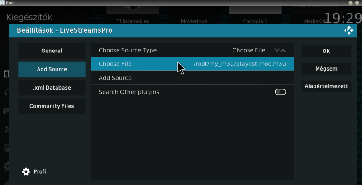
Task: Open the Formula 1 add-on behind dialog
Action: pos(255,21)
